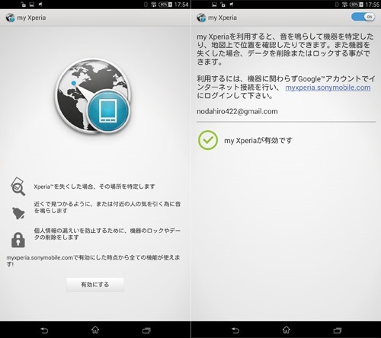
Task: Tap Recent apps button on right screen
Action: (x=338, y=330)
